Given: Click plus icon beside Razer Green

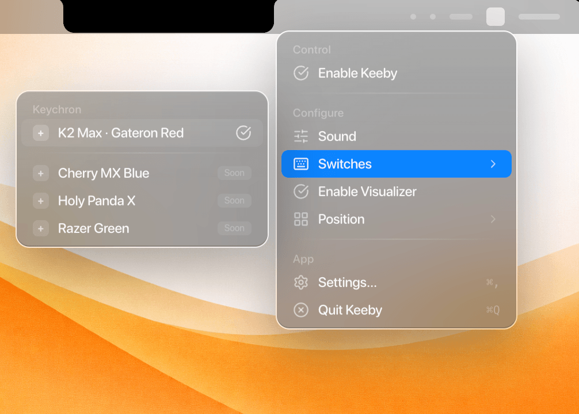Looking at the screenshot, I should click(x=41, y=228).
